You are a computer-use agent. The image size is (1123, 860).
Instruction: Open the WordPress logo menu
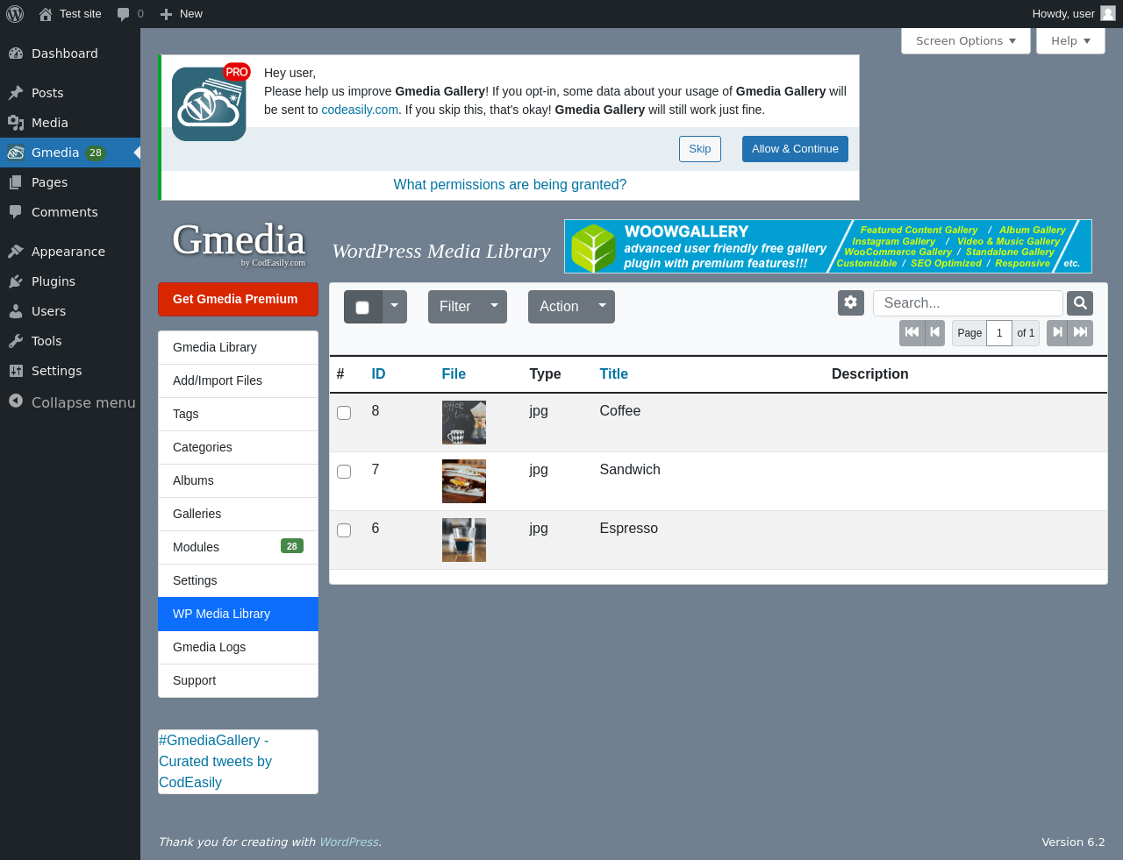15,14
